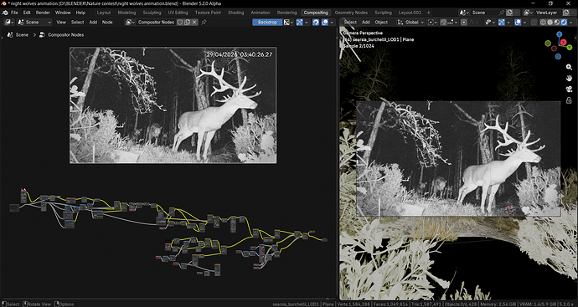This screenshot has height=307, width=578.
Task: Open the compositor Add menu
Action: point(93,22)
